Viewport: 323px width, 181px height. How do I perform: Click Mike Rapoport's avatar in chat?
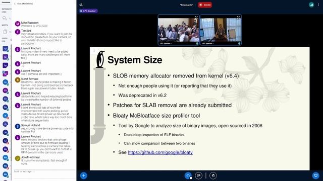pyautogui.click(x=18, y=24)
